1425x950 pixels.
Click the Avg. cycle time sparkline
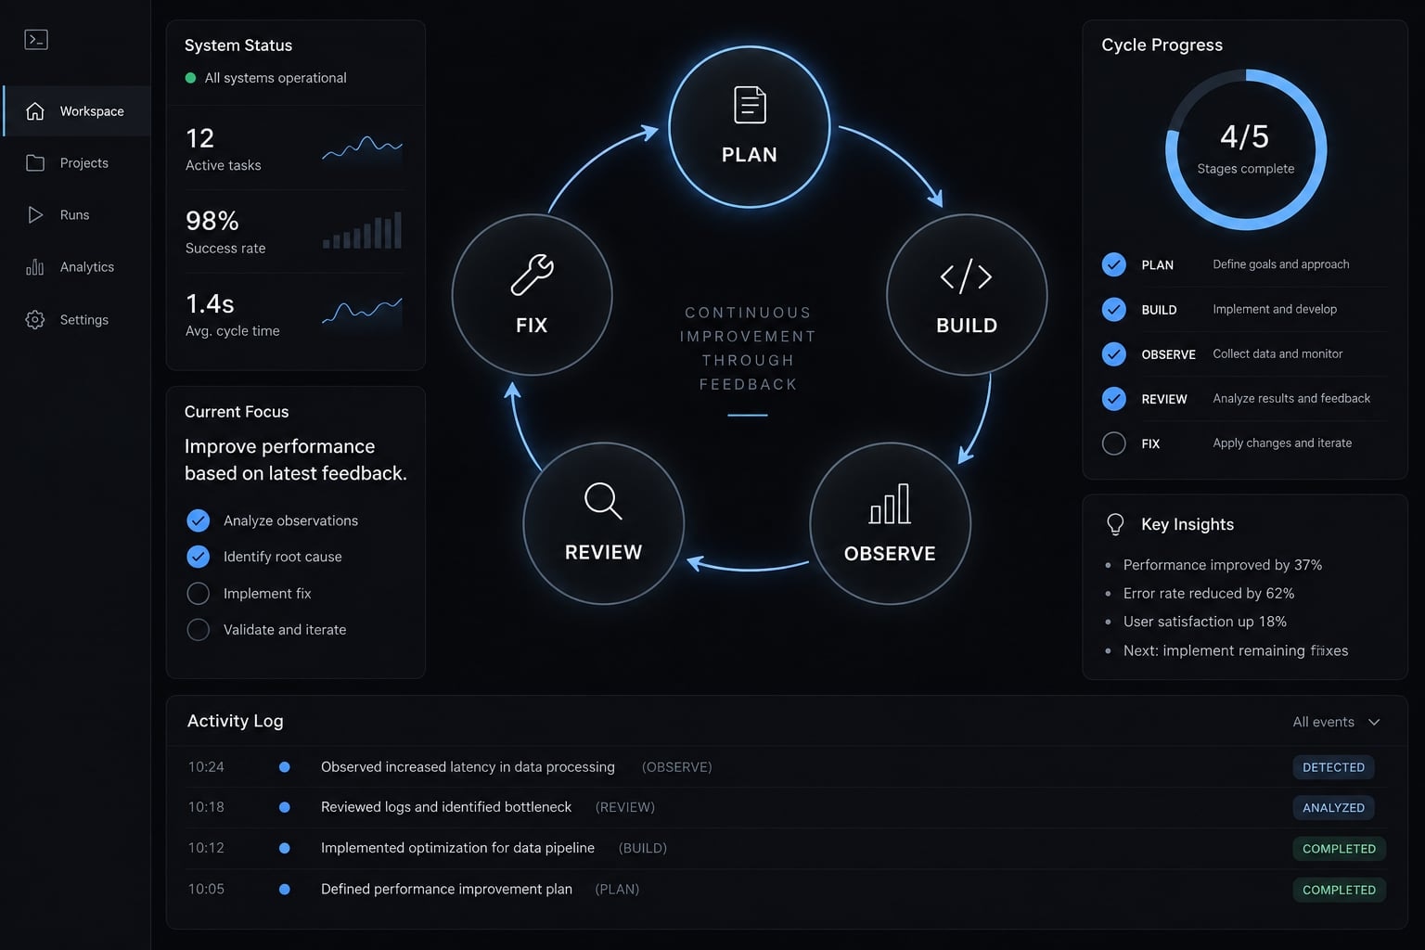[x=362, y=311]
